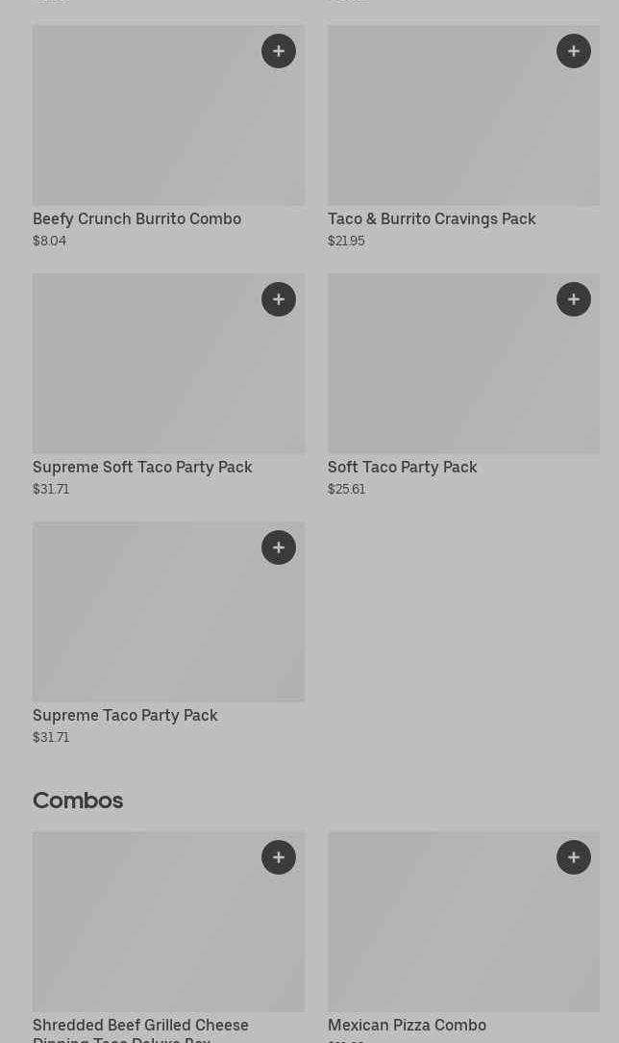Click the Combos section heading
Screen dimensions: 619x1043
point(78,801)
